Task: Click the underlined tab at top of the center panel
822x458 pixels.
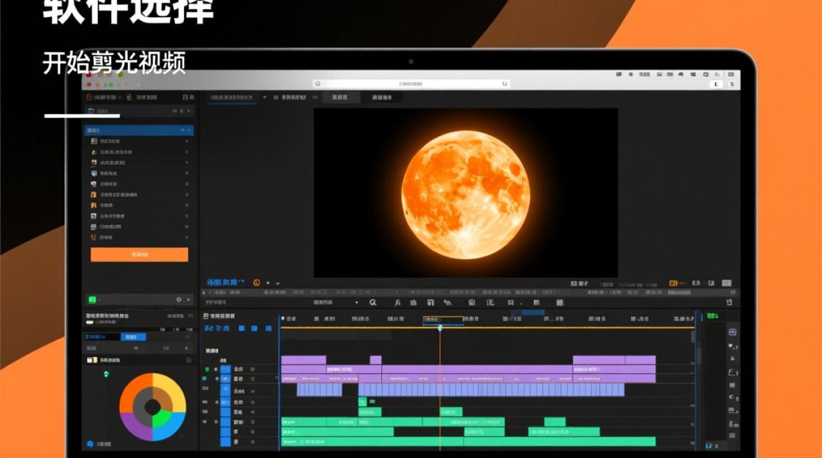Action: [x=232, y=98]
